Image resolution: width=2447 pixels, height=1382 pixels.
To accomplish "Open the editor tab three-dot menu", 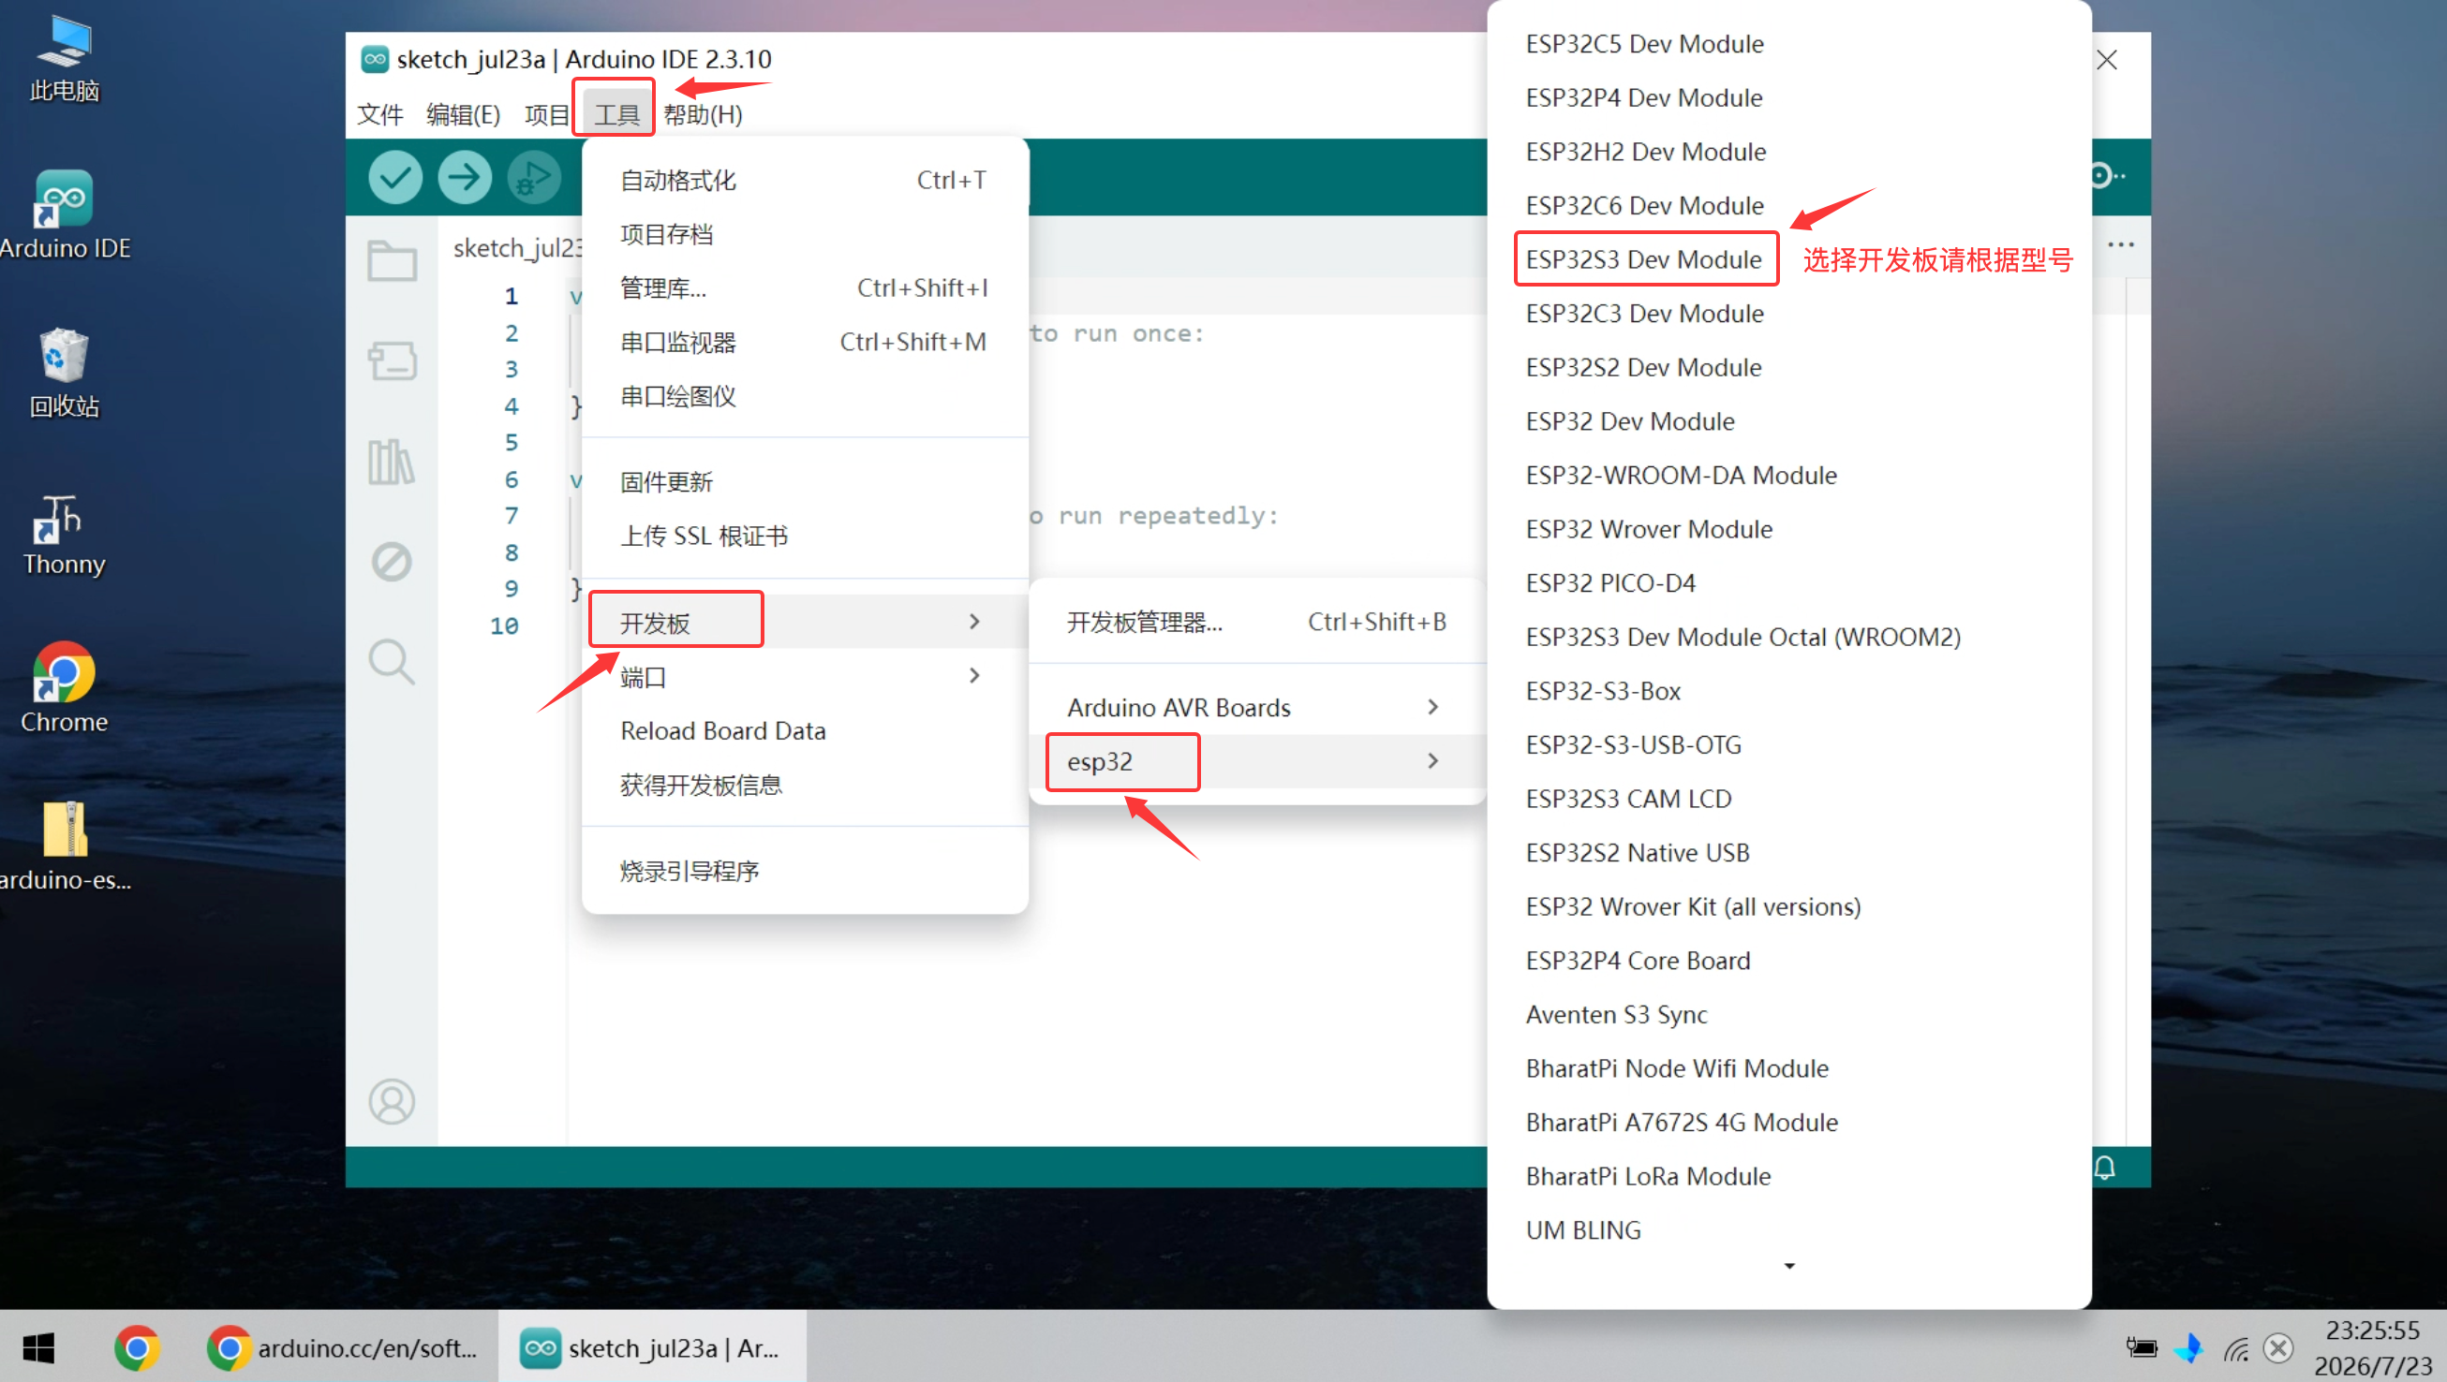I will (x=2120, y=245).
